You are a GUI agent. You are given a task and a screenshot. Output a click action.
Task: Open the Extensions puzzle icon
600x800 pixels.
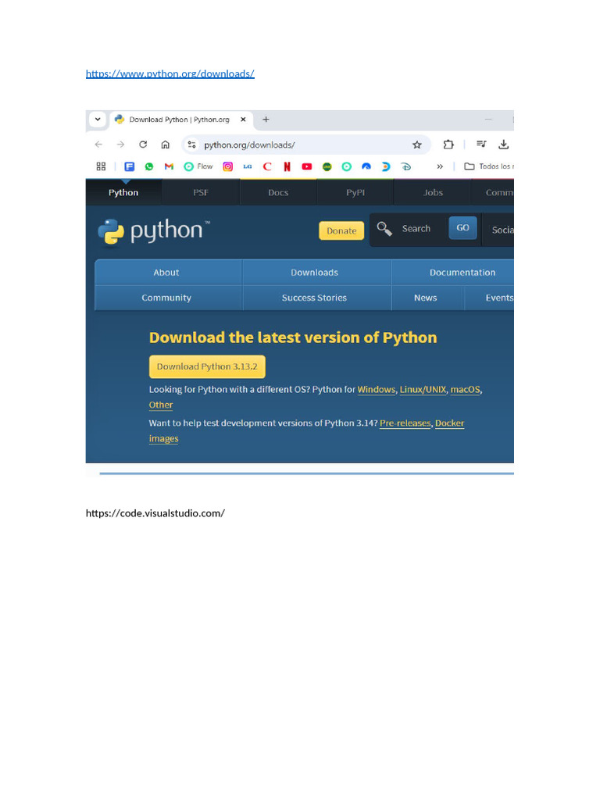(x=448, y=145)
